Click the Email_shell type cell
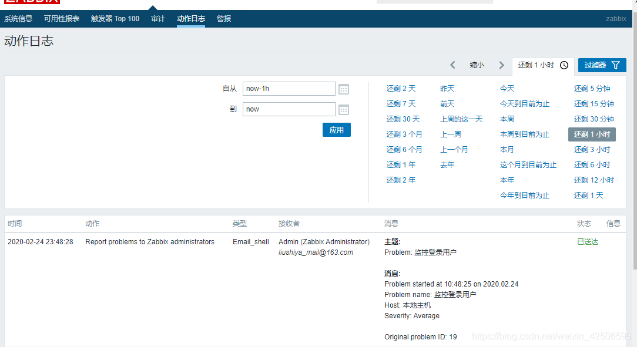 [x=251, y=242]
